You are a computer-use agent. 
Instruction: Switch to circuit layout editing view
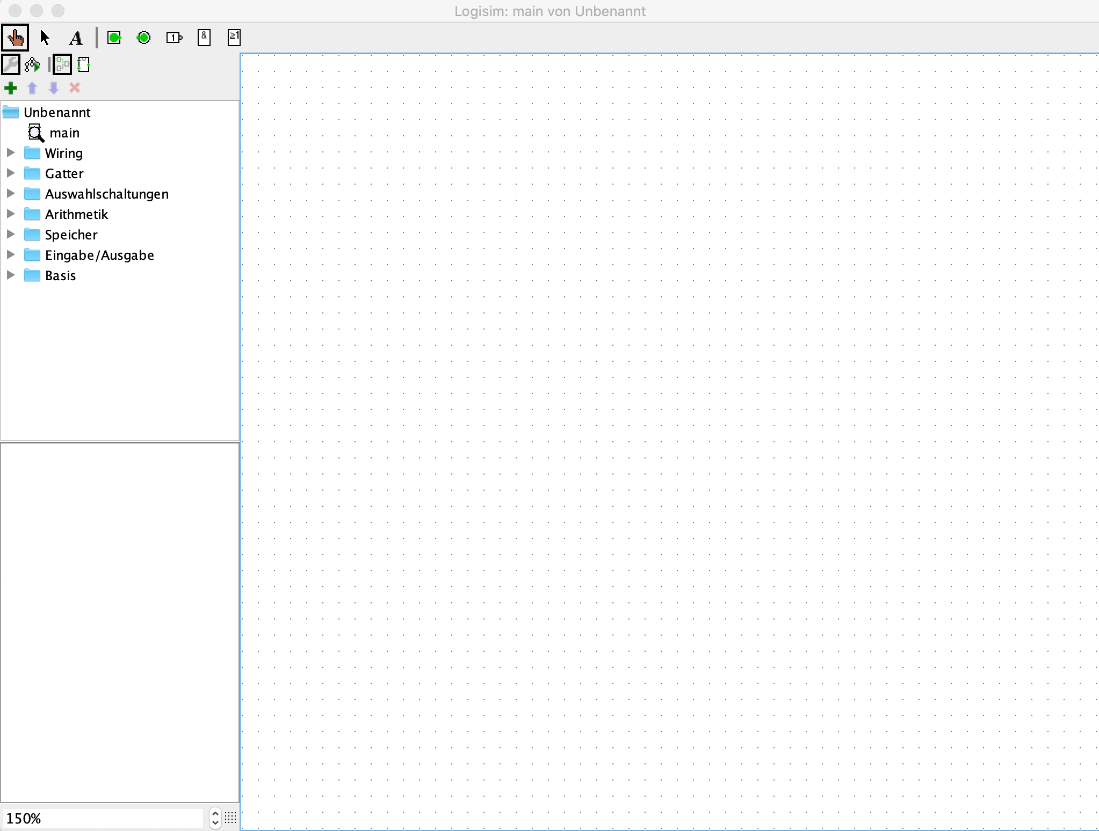point(62,65)
